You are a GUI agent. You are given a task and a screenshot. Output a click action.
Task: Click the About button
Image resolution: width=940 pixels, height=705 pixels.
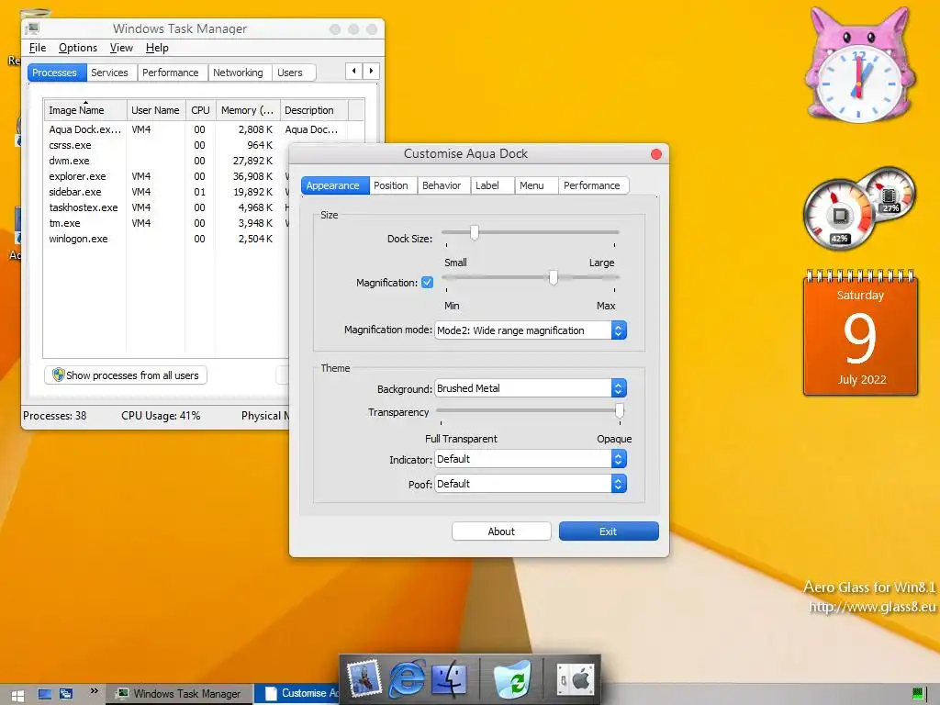point(501,532)
